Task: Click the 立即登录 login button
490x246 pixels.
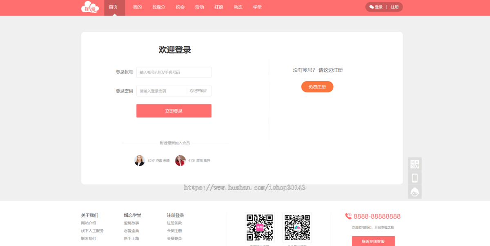Action: (174, 111)
